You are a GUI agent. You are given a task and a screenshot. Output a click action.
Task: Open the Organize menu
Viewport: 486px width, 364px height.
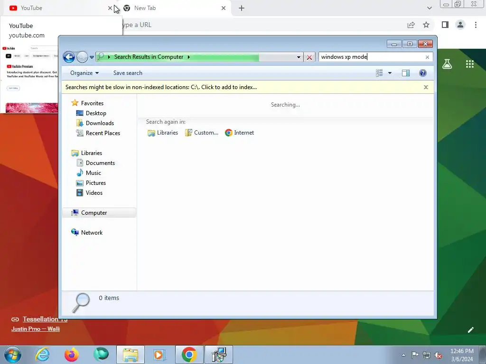[x=84, y=73]
